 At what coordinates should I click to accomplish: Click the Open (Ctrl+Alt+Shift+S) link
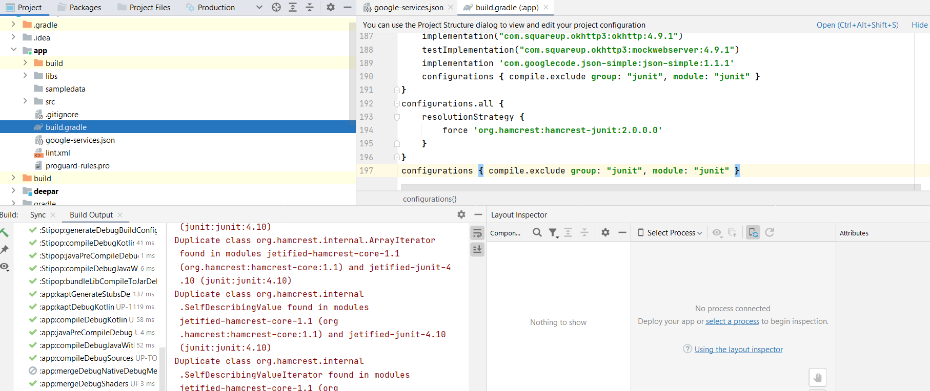[857, 25]
